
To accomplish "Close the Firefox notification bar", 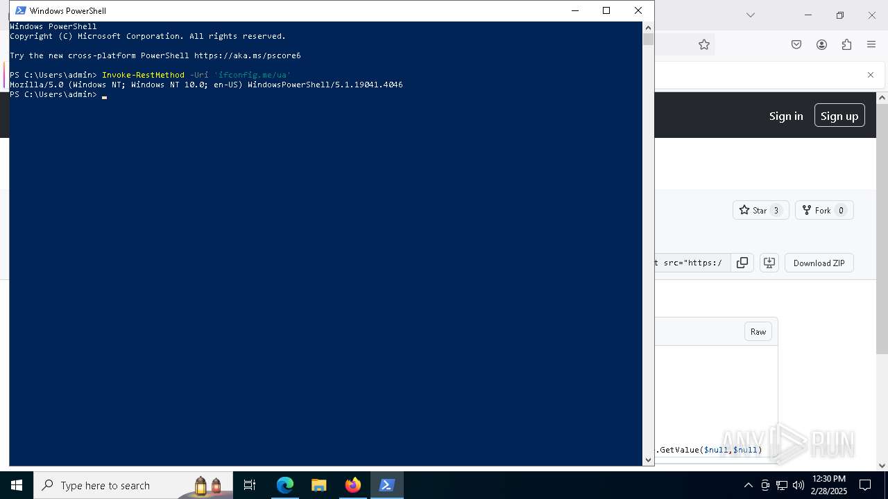I will pos(871,75).
